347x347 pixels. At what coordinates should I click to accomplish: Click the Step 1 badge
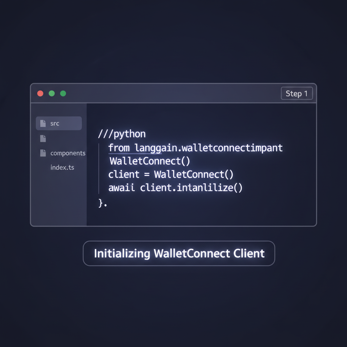point(297,94)
